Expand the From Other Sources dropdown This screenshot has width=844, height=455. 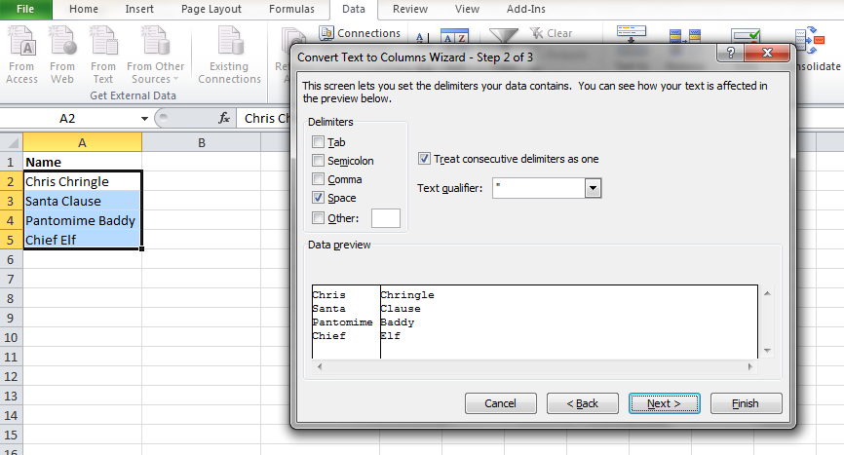click(x=156, y=73)
